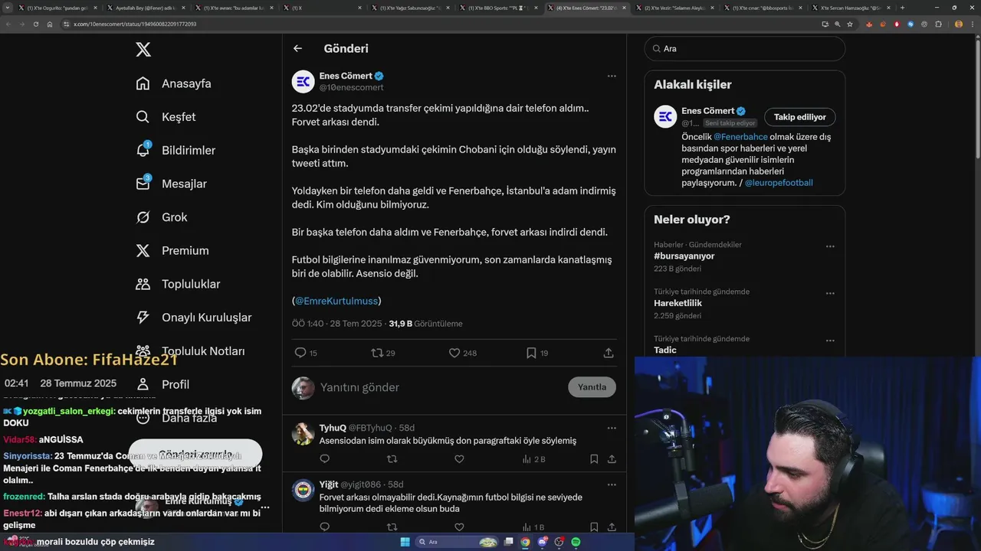Switch to X'te Yağız Sabuncuoğlu tab

point(412,8)
